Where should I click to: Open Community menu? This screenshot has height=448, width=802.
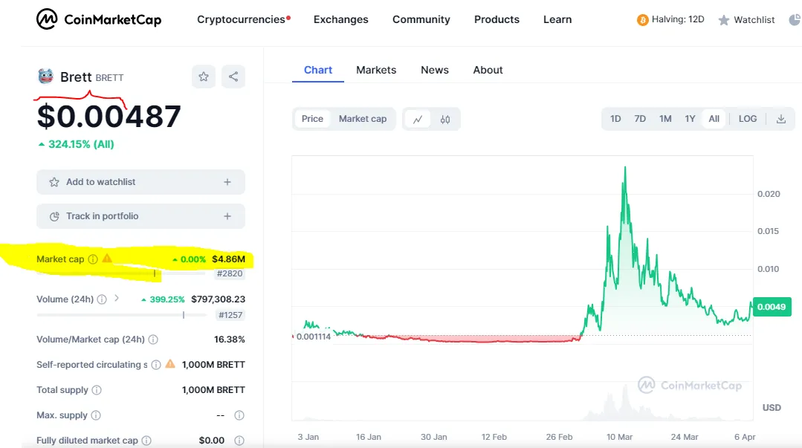point(421,19)
